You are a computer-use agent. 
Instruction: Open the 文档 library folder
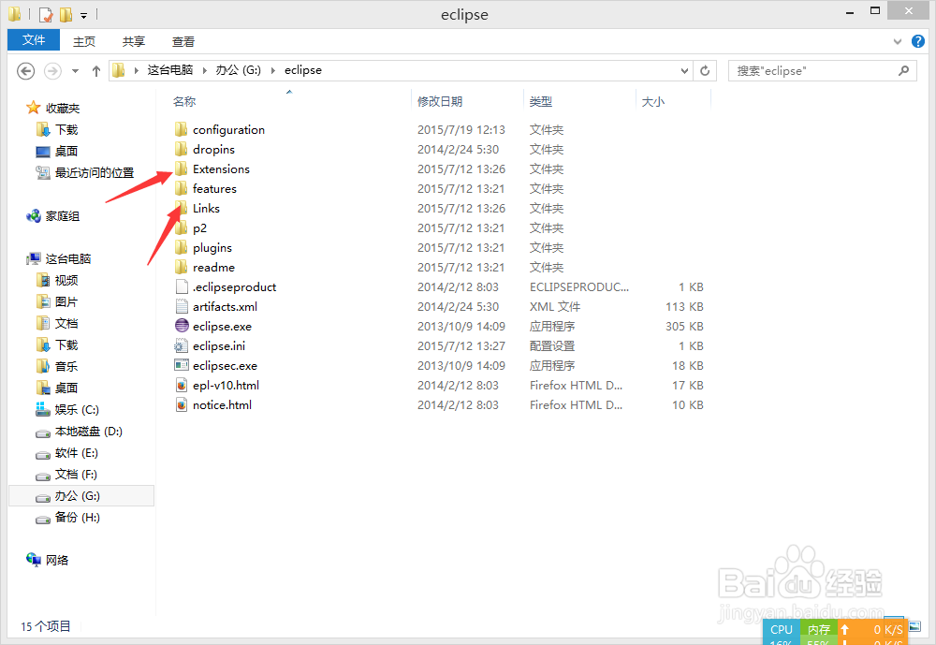click(66, 323)
